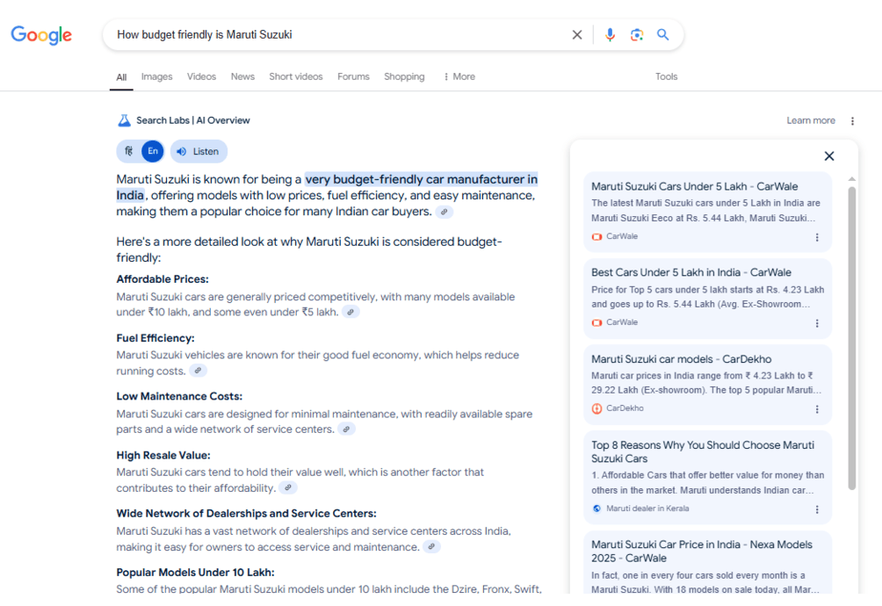Click the voice search microphone icon

(610, 35)
